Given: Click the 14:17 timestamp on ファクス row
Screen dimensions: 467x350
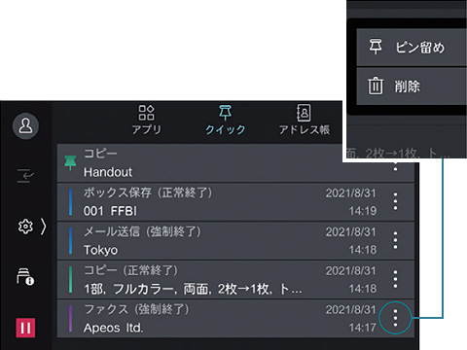Looking at the screenshot, I should click(363, 328).
